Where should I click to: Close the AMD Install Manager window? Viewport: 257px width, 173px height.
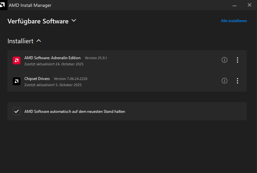point(250,5)
